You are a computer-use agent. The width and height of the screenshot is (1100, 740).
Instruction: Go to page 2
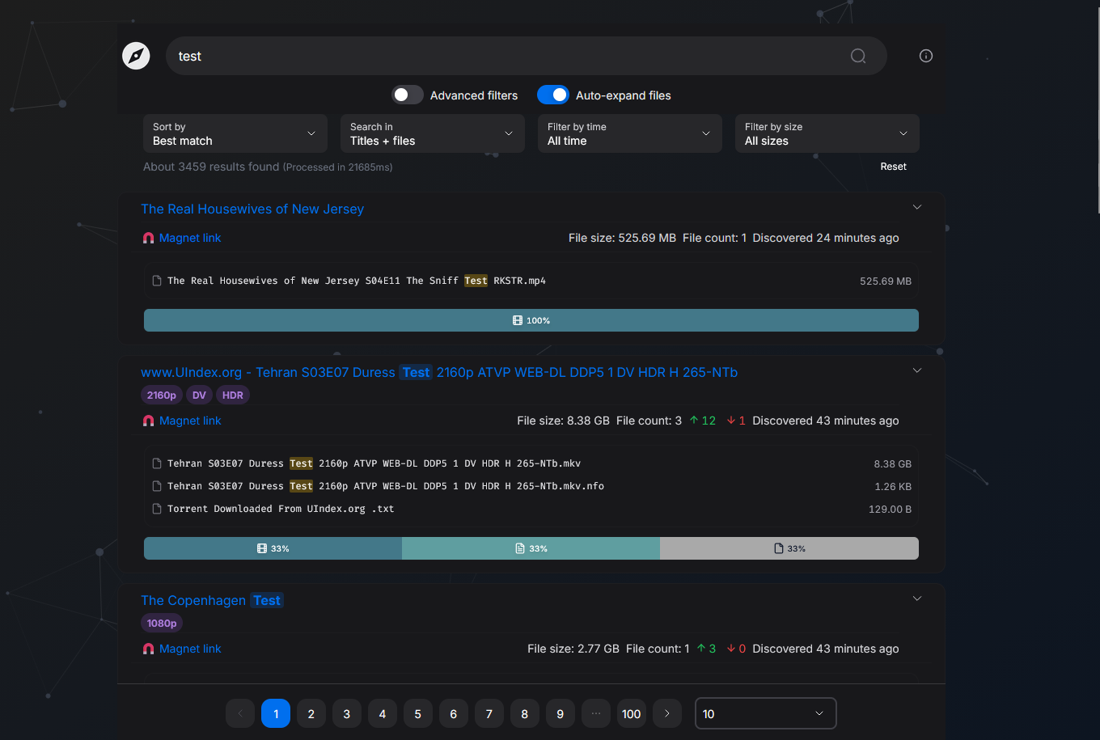click(311, 713)
